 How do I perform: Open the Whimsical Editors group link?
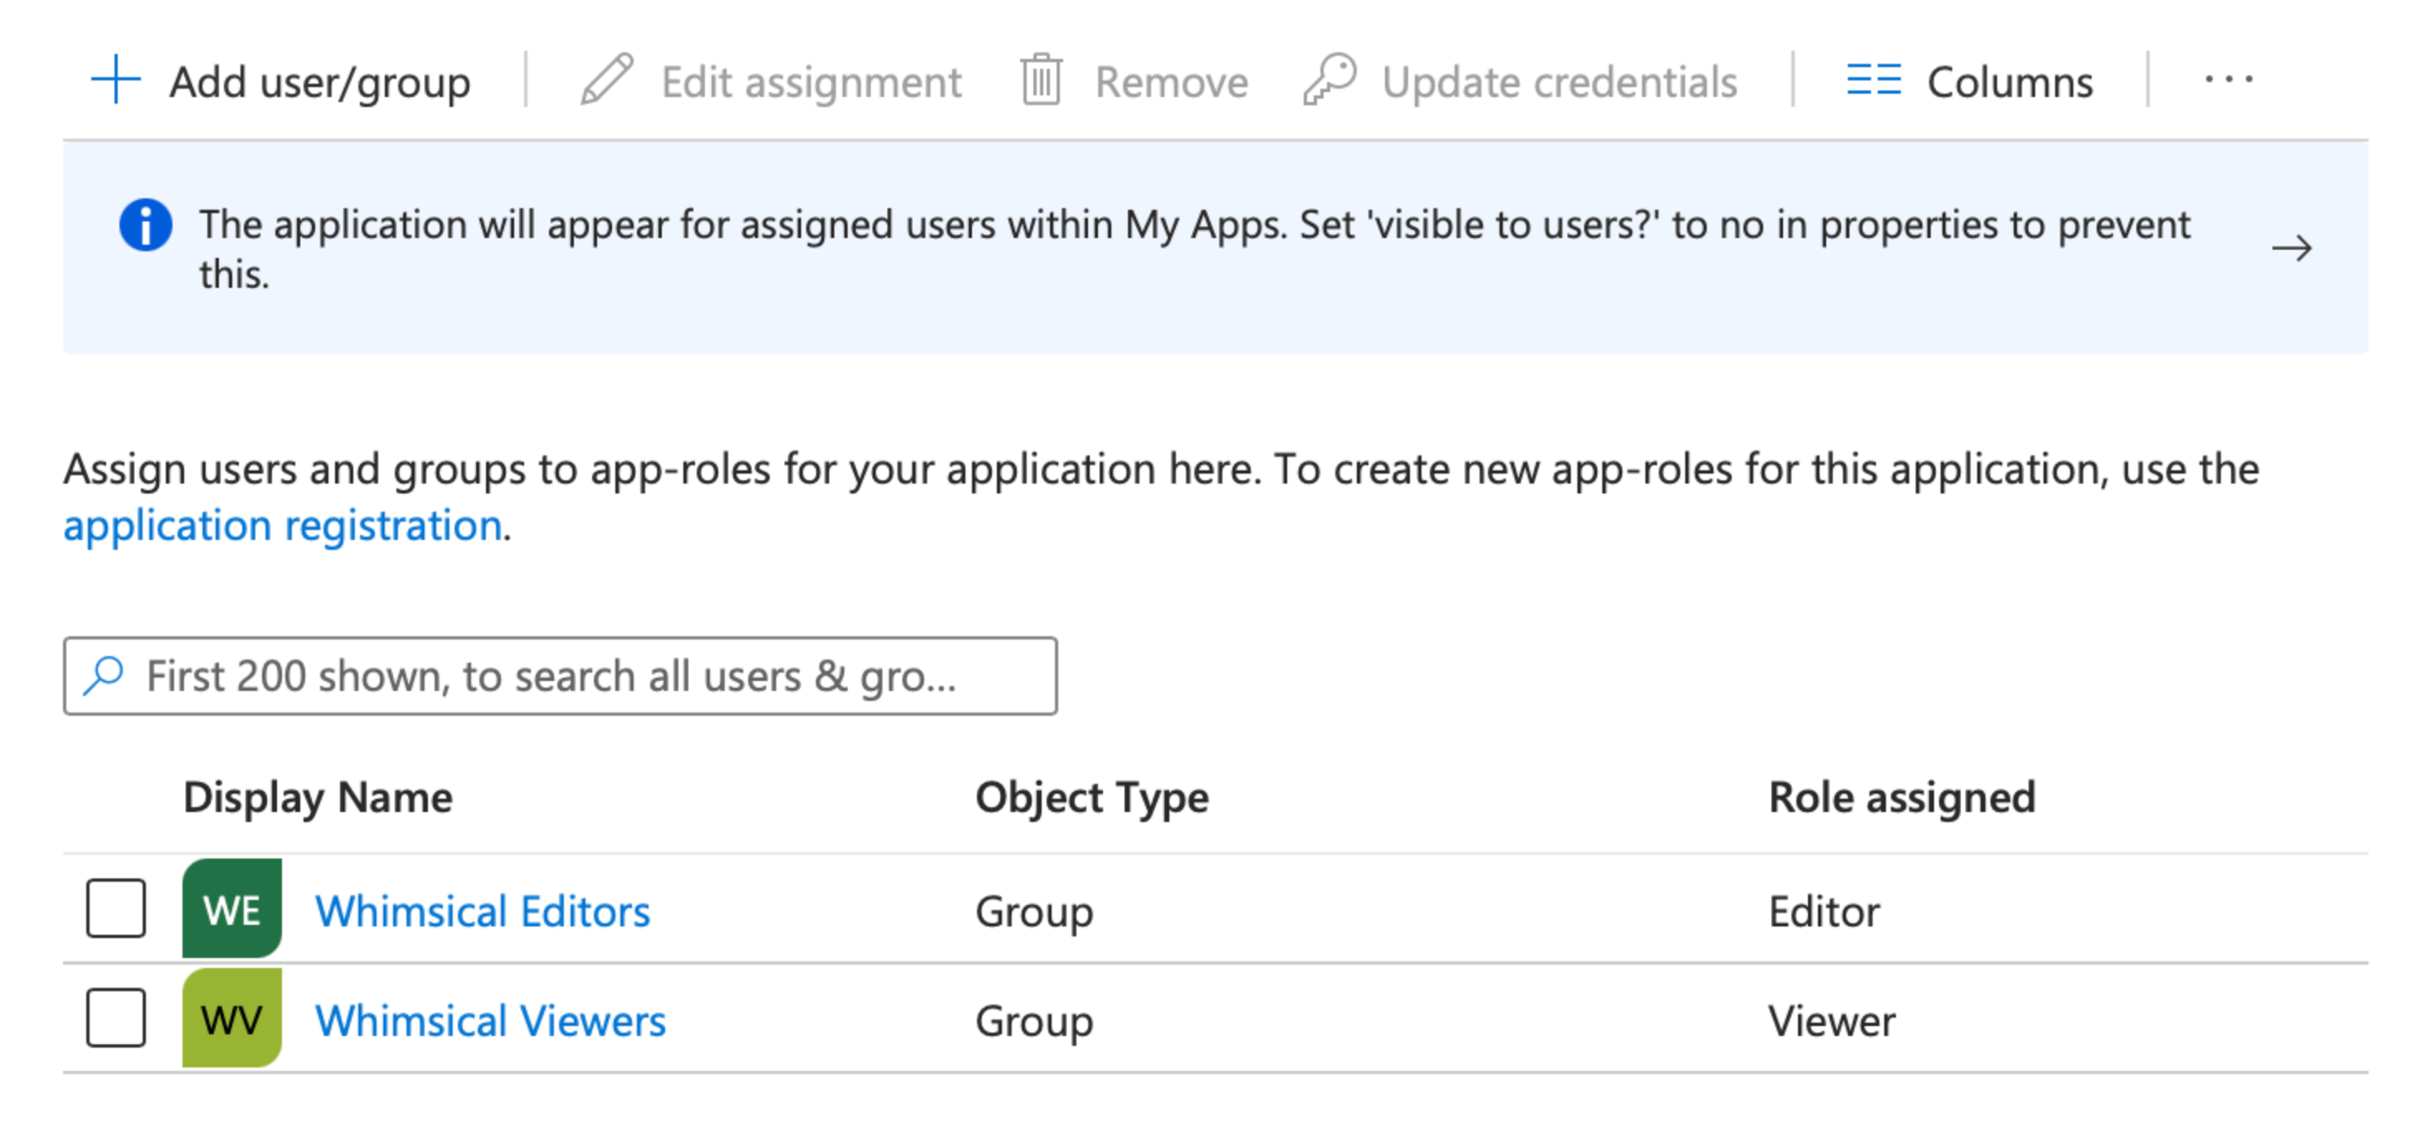(482, 912)
